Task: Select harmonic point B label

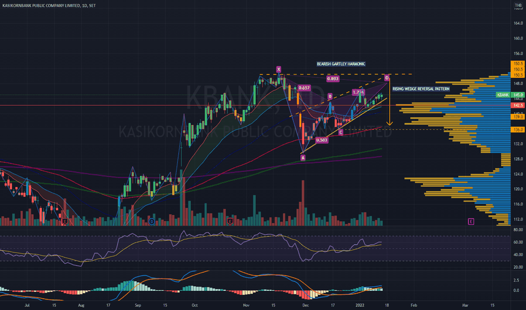Action: point(330,96)
